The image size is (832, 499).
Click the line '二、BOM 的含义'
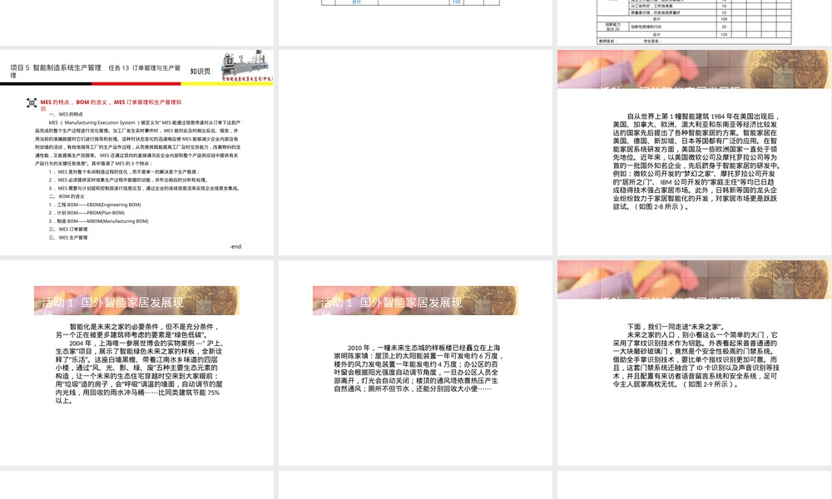point(67,196)
